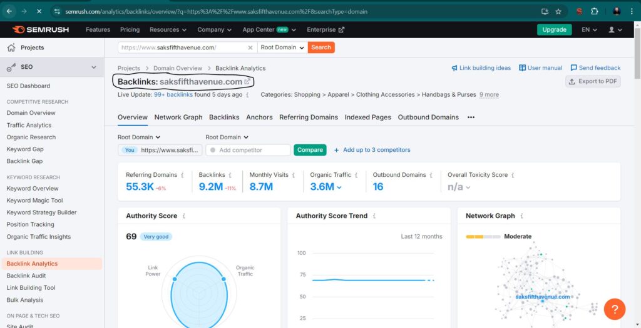The height and width of the screenshot is (328, 641).
Task: Open Traffic Analytics in sidebar
Action: point(29,125)
